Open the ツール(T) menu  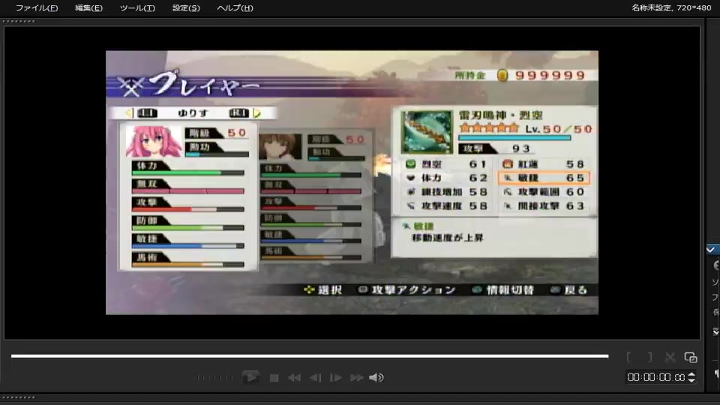point(137,7)
